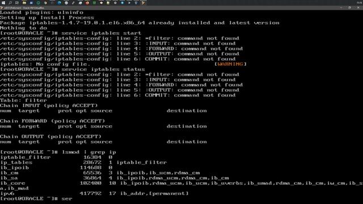The height and width of the screenshot is (204, 363).
Task: Click the VirtualBox icon at taskbar end
Action: pyautogui.click(x=143, y=3)
